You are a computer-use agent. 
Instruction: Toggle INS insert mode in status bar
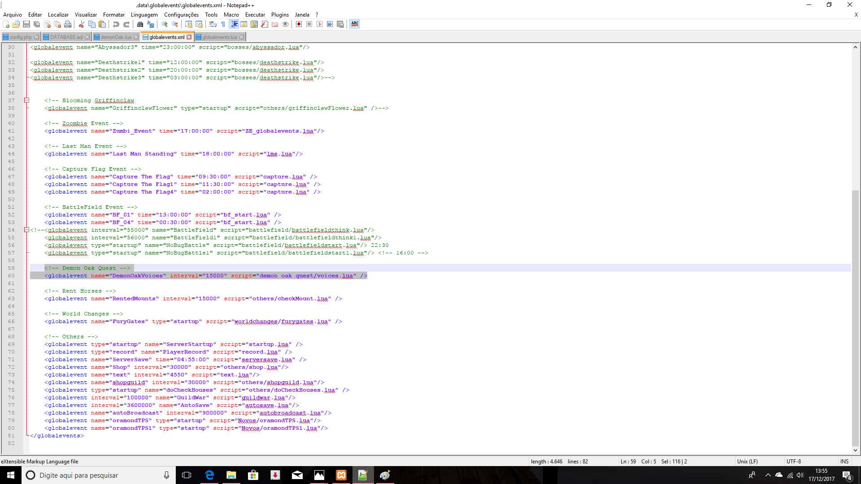click(x=844, y=461)
